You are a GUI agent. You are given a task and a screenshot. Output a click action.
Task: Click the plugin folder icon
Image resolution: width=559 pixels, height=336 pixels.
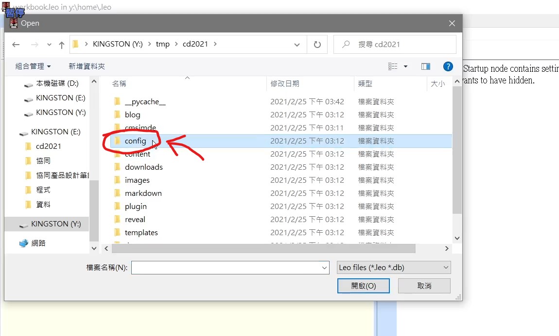tap(117, 206)
